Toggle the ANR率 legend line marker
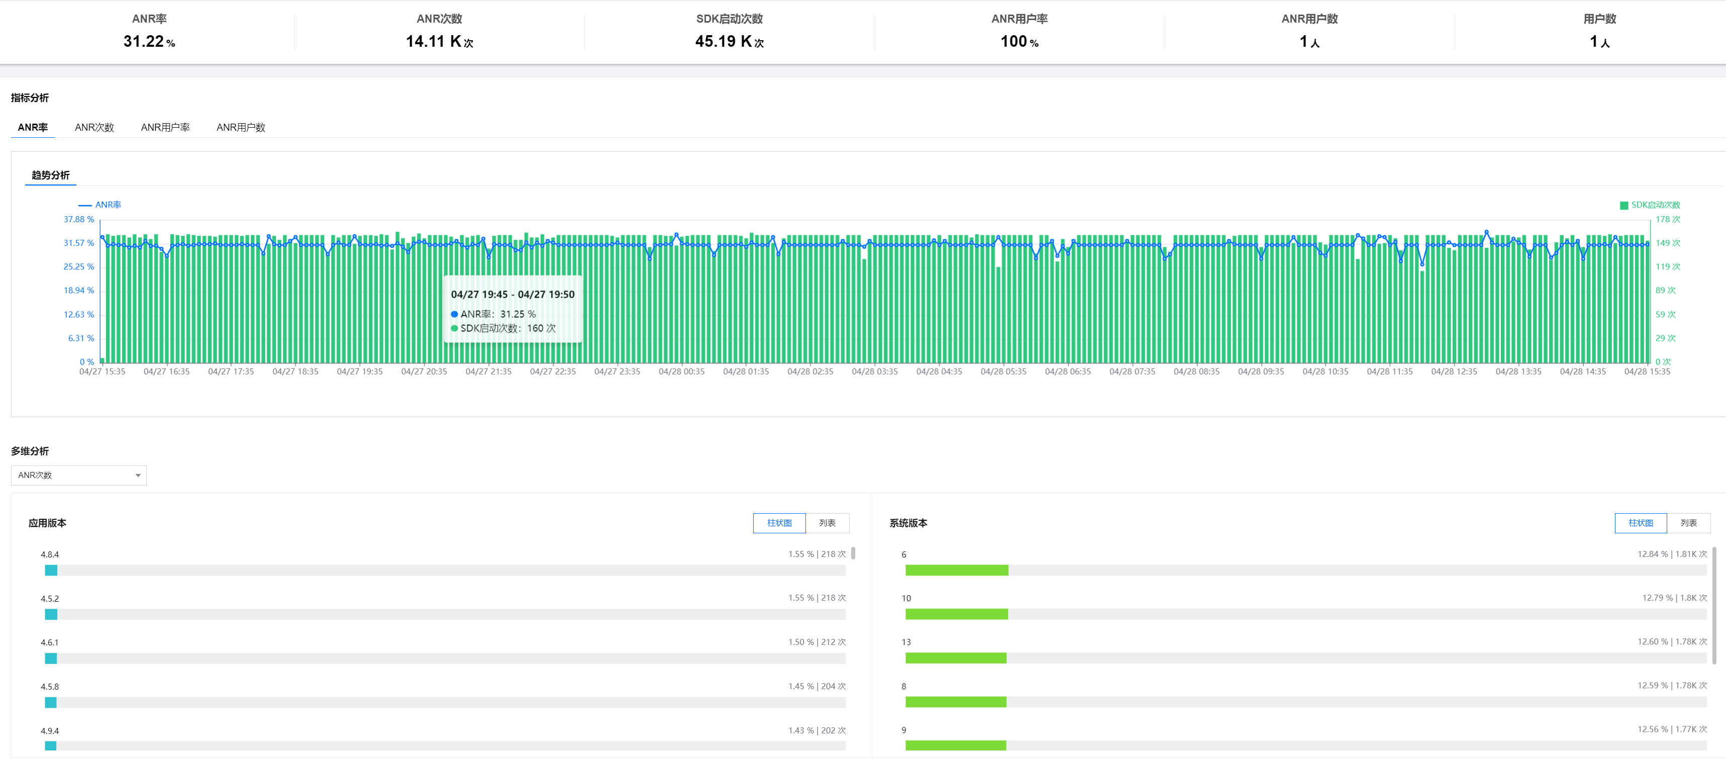The image size is (1726, 759). click(x=85, y=205)
